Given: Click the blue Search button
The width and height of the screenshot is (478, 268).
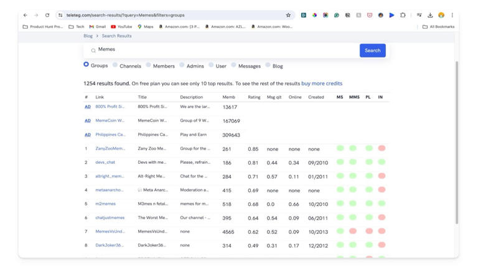Looking at the screenshot, I should click(372, 50).
